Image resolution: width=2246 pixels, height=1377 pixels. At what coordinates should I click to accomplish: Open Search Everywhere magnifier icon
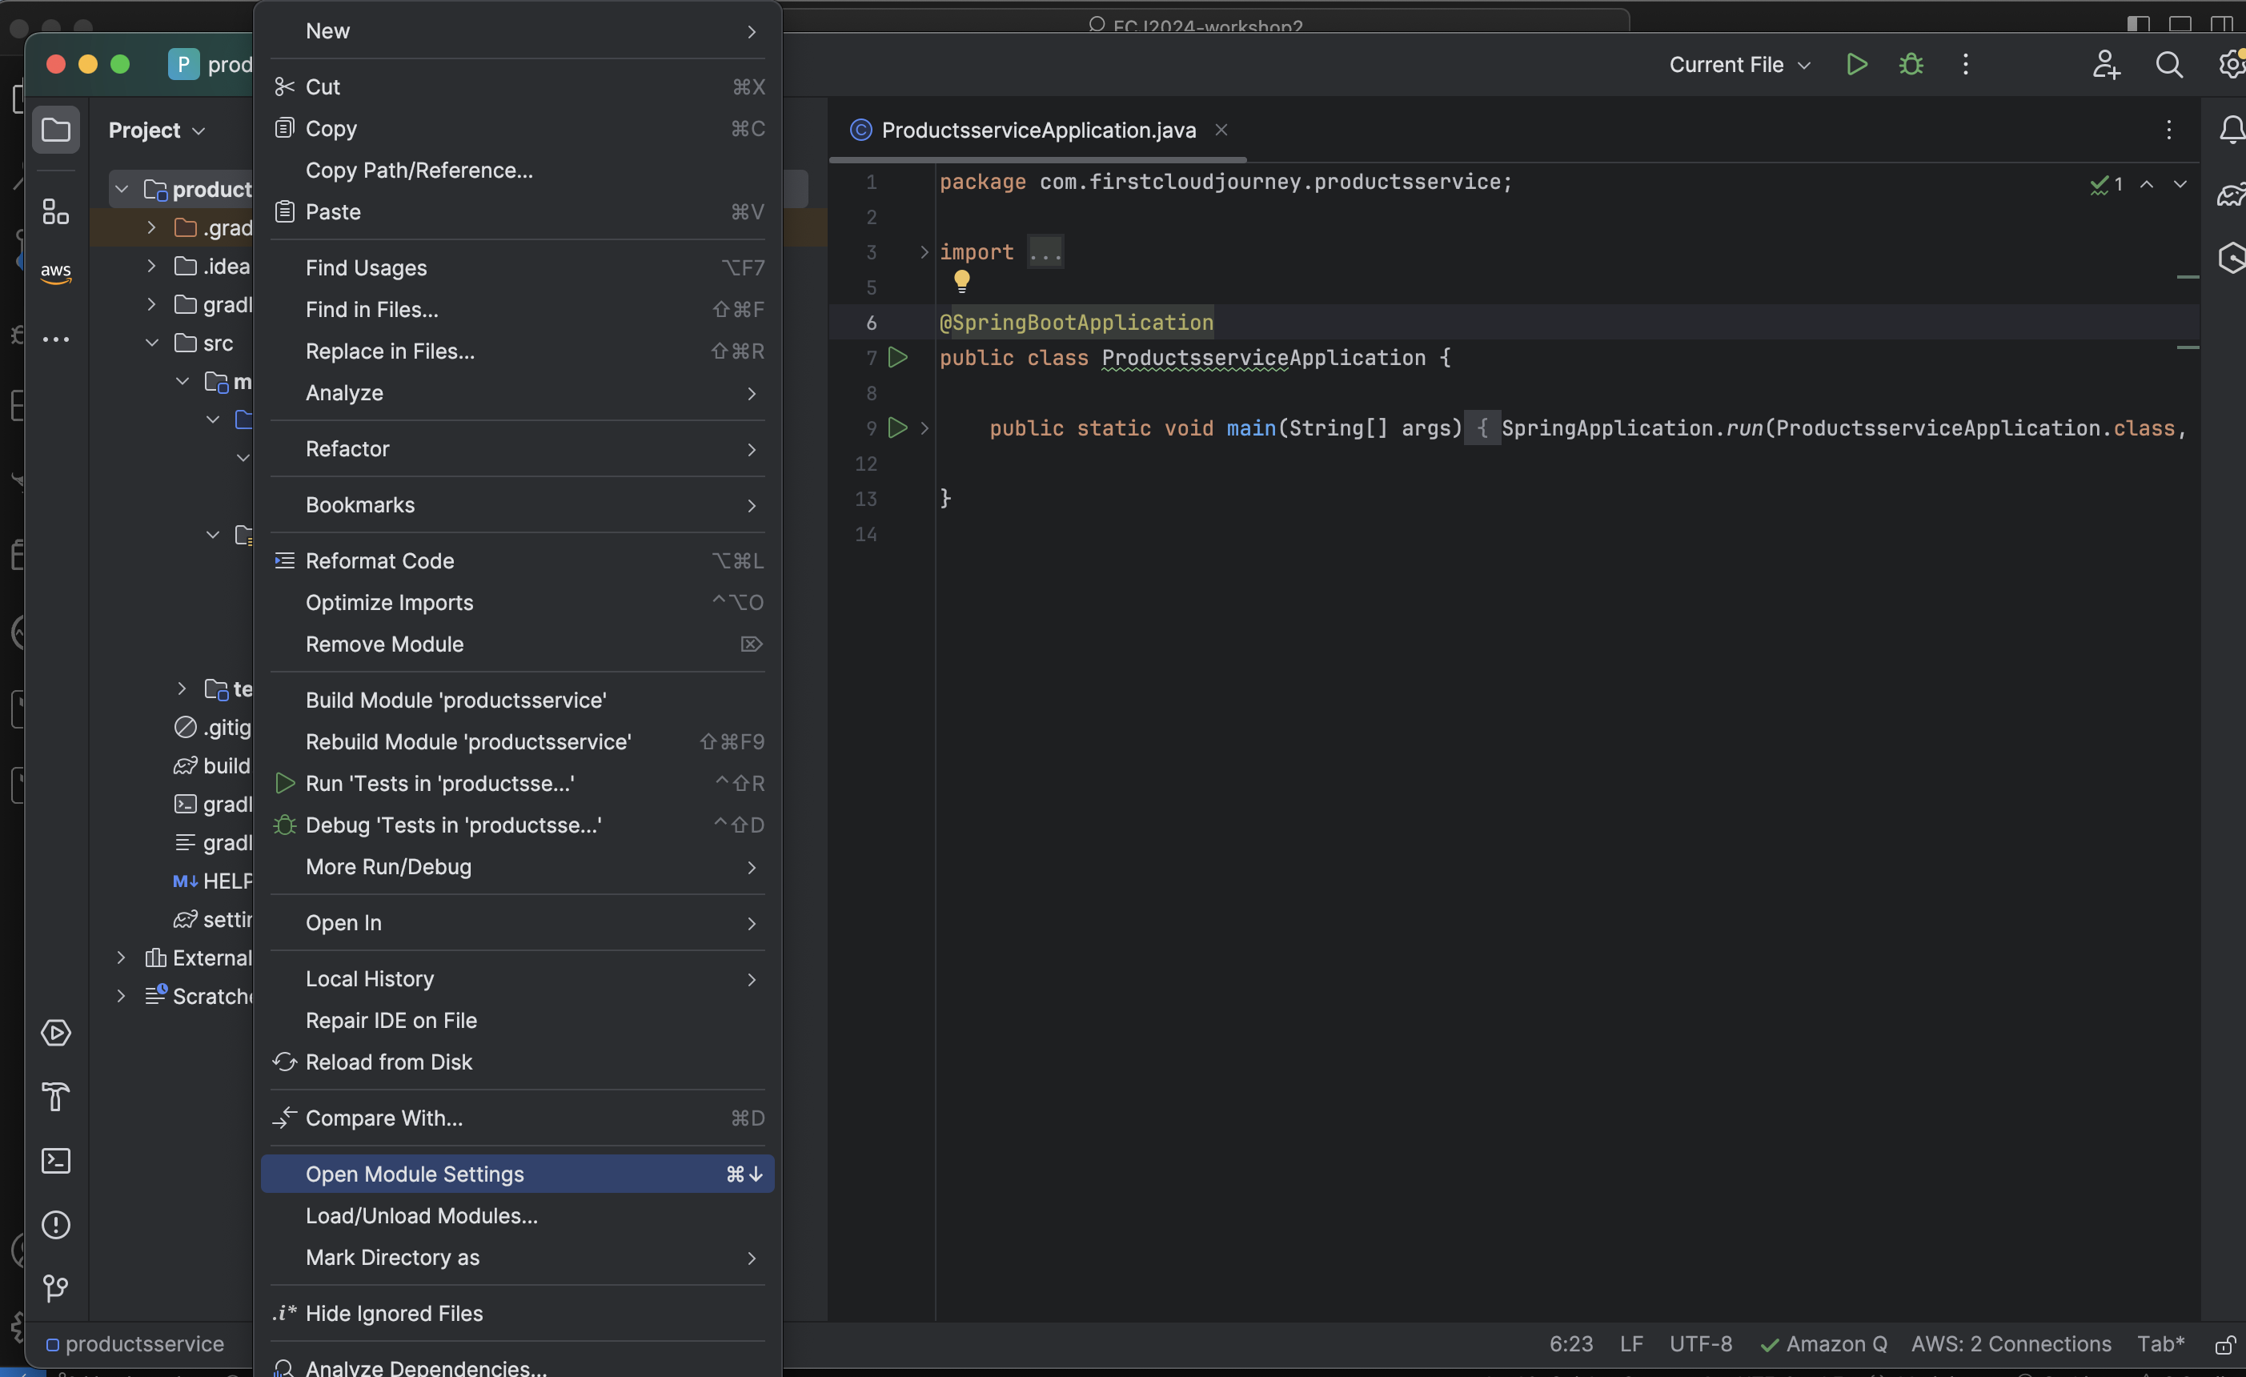pyautogui.click(x=2168, y=65)
